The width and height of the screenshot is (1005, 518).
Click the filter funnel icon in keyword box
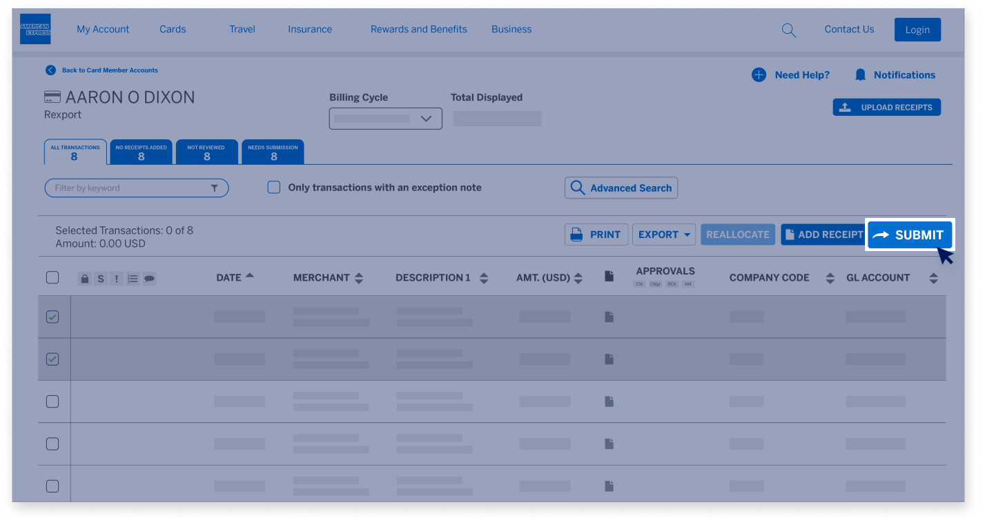click(215, 188)
